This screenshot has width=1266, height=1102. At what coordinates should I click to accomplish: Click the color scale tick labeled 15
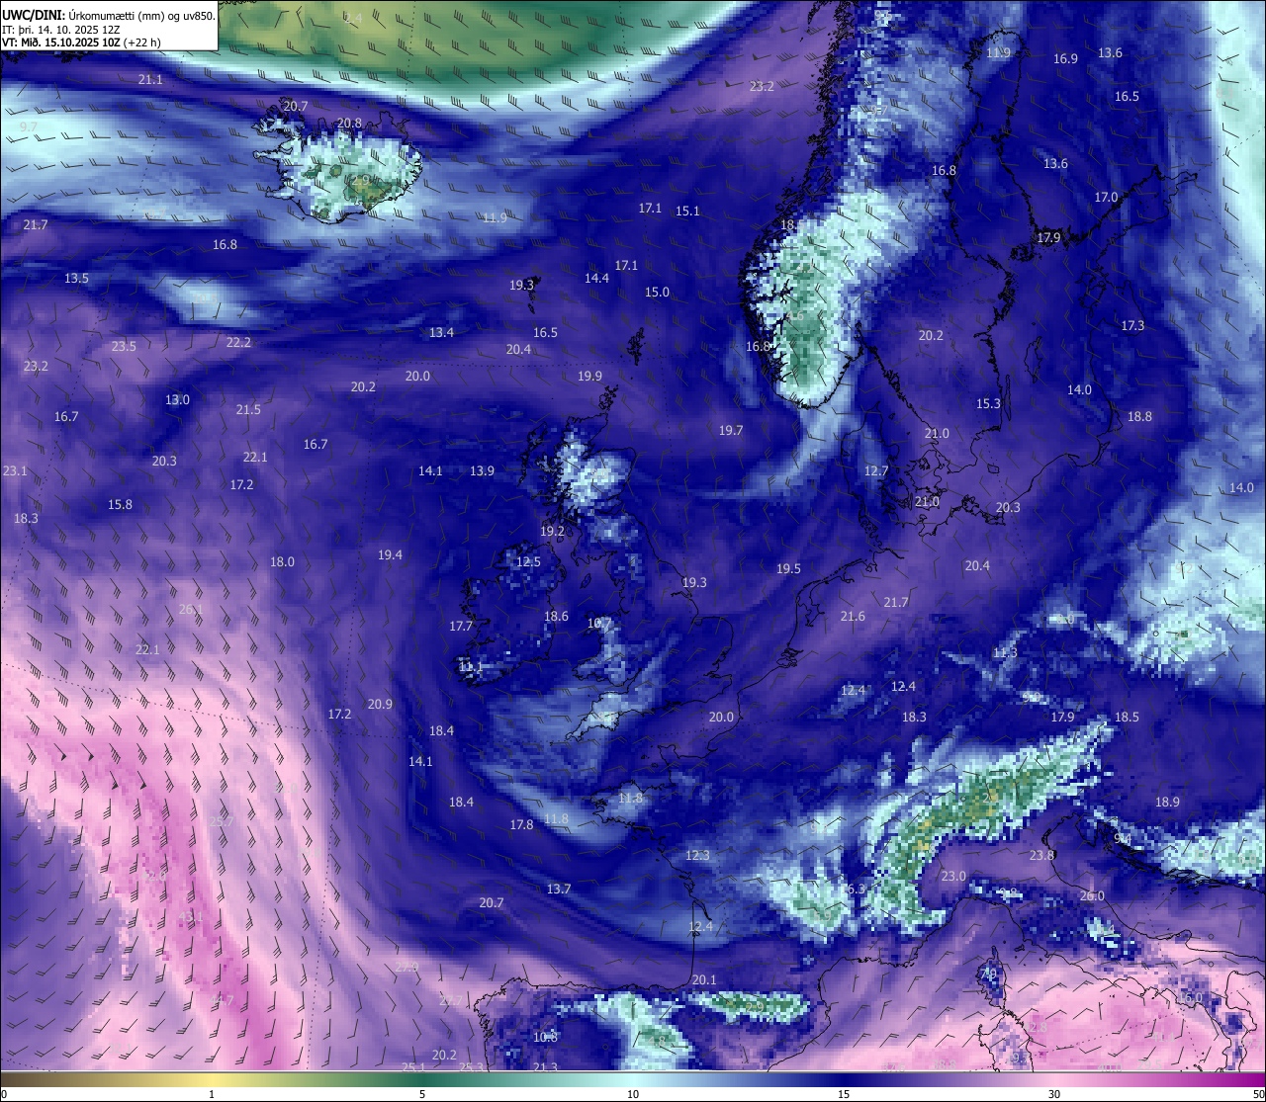844,1094
